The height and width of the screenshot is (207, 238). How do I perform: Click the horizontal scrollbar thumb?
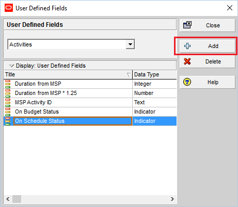[17, 199]
